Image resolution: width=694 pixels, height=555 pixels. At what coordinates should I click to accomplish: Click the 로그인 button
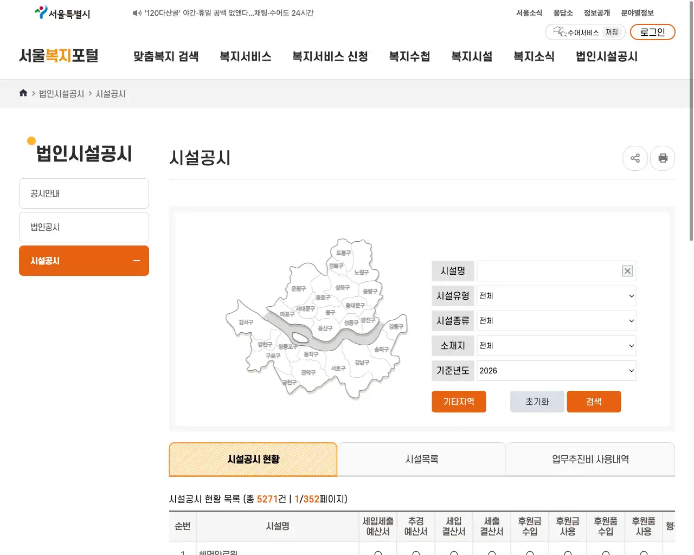click(653, 32)
